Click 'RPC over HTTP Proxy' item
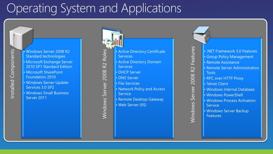273x154 pixels. point(225,78)
